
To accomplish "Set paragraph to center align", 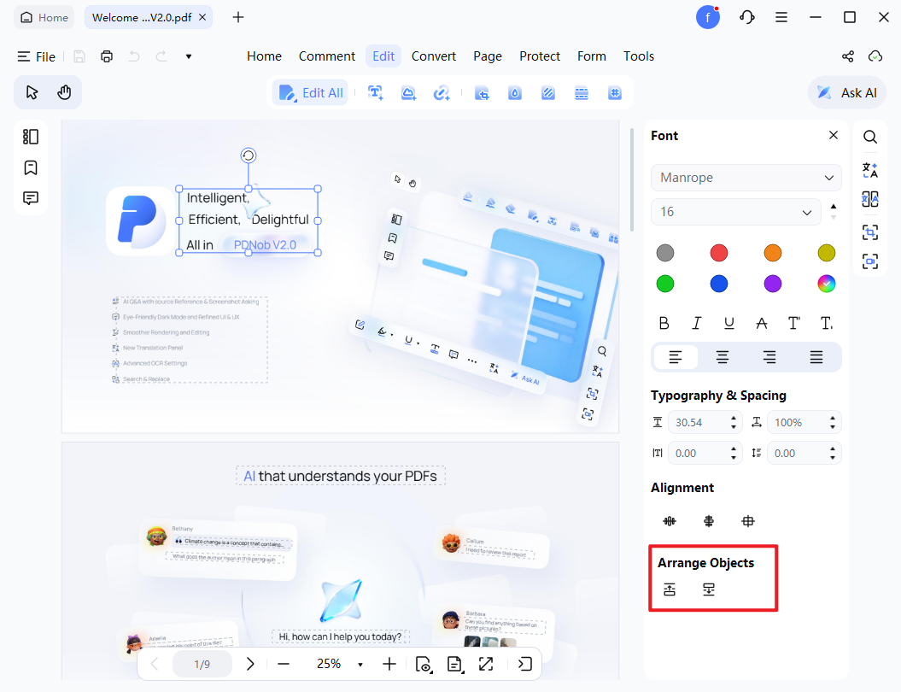I will [723, 357].
